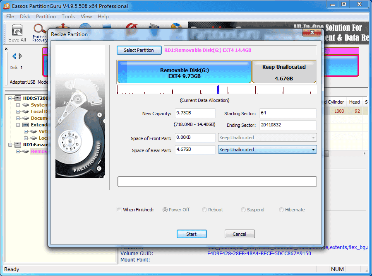Click the Head column header
This screenshot has height=276, width=372.
(355, 102)
